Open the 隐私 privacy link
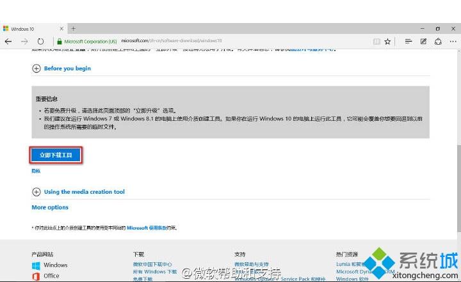The image size is (461, 282). click(36, 171)
